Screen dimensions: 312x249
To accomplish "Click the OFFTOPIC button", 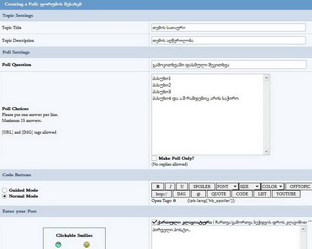I will tap(300, 187).
